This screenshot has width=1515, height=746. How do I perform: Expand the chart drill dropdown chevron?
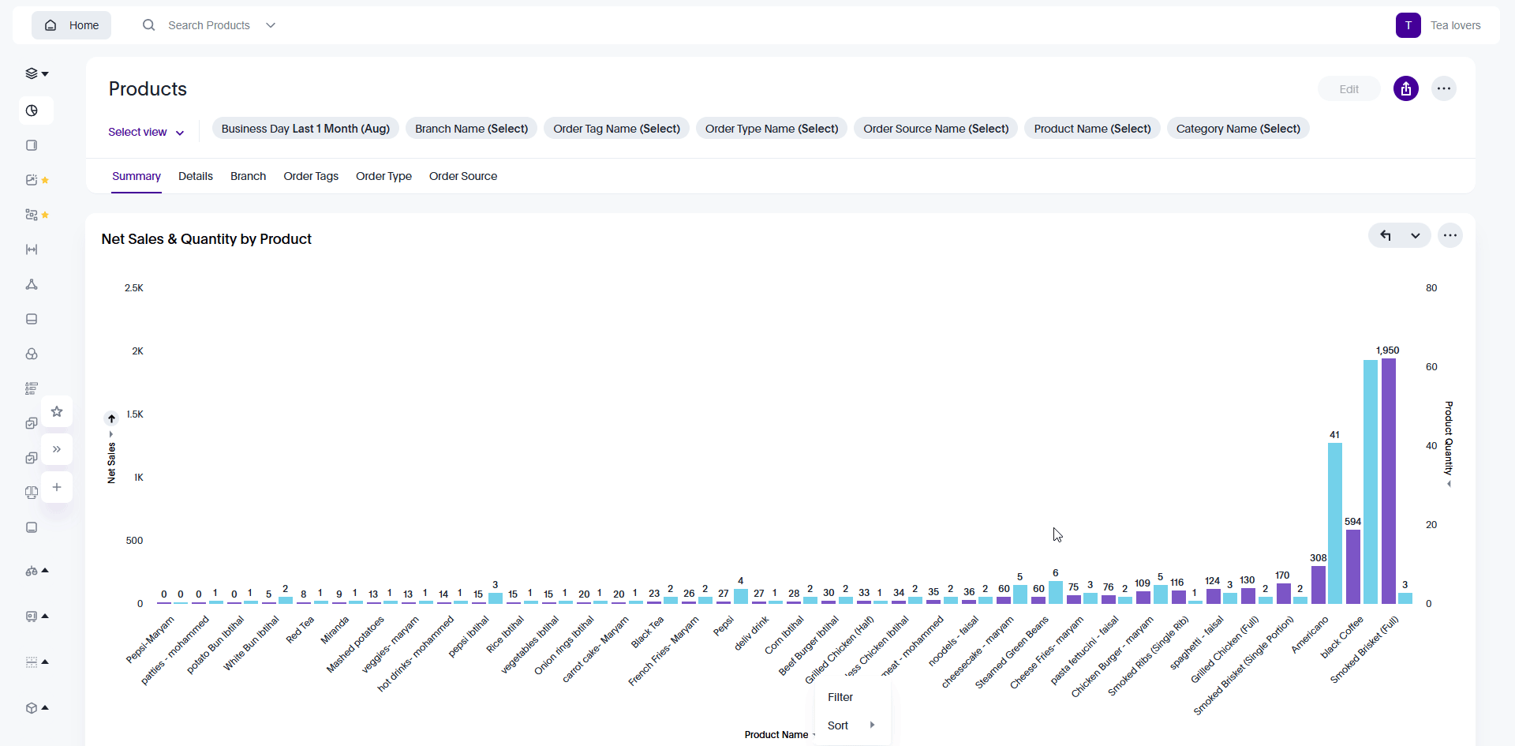tap(1416, 235)
